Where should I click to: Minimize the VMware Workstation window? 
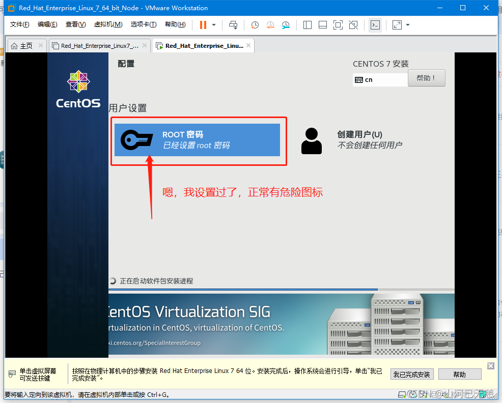click(x=440, y=8)
